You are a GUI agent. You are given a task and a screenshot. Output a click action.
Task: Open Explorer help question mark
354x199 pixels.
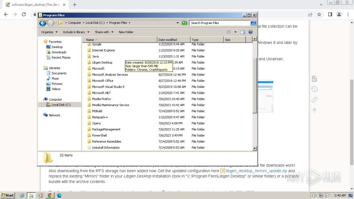coord(251,32)
